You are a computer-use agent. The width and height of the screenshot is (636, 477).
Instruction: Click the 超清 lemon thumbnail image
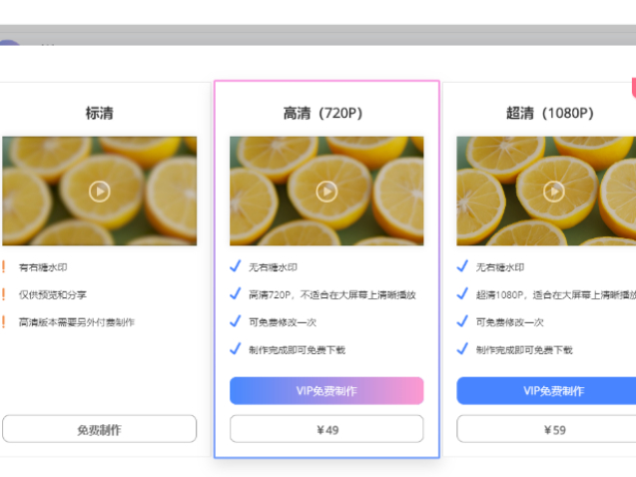click(x=546, y=191)
